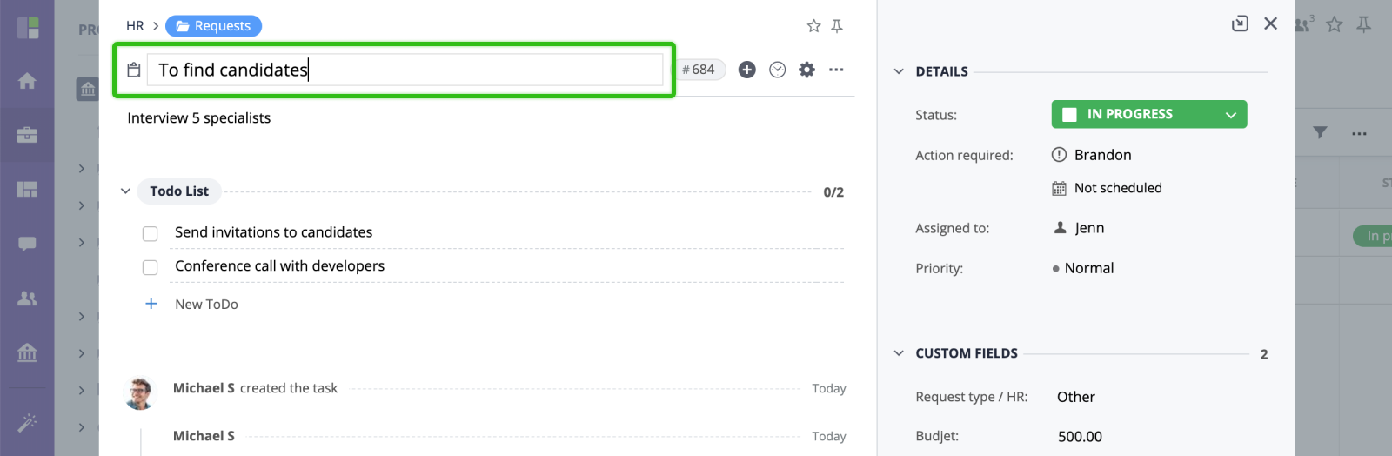
Task: Open the IN PROGRESS status dropdown
Action: [1148, 114]
